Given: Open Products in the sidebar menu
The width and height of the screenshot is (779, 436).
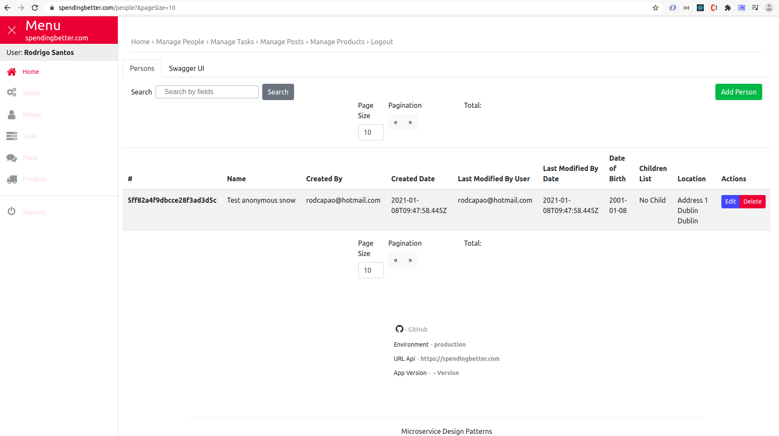Looking at the screenshot, I should [35, 179].
